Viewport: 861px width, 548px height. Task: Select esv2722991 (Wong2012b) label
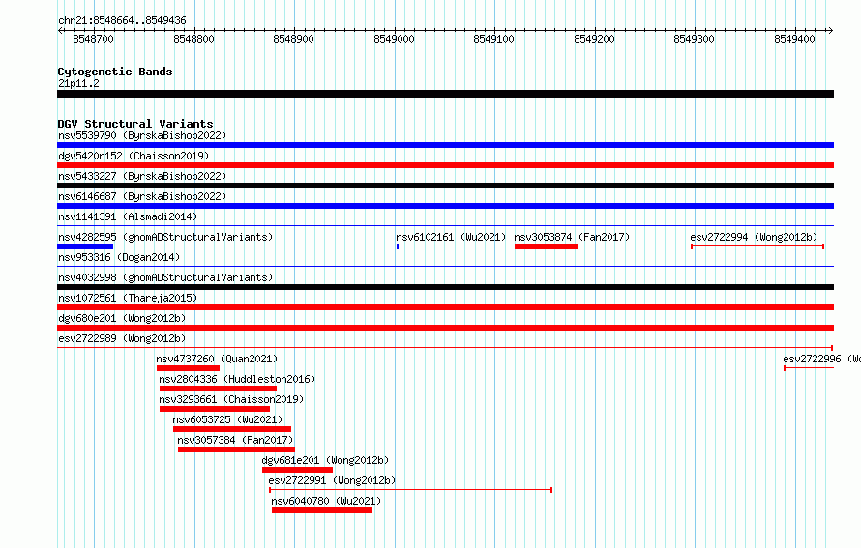332,480
